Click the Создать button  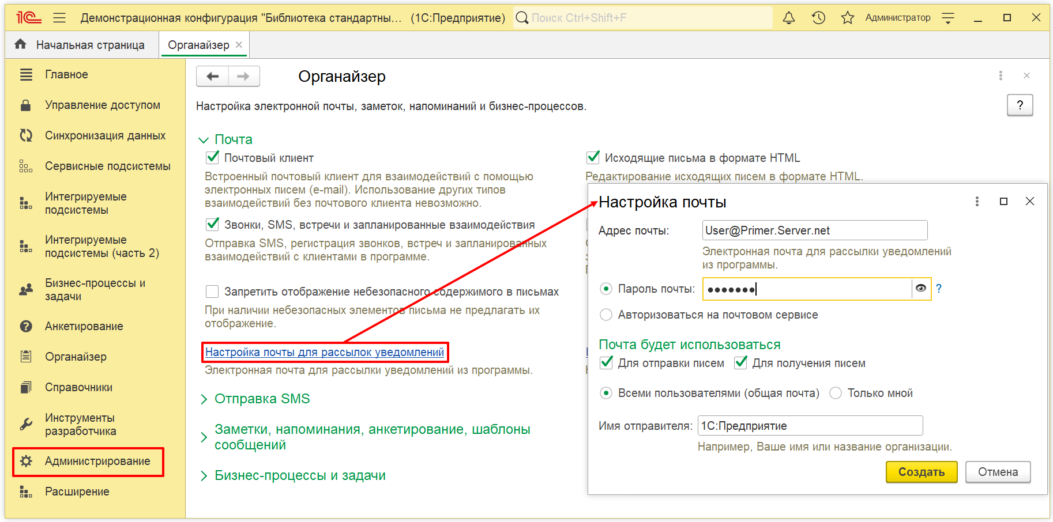point(922,472)
